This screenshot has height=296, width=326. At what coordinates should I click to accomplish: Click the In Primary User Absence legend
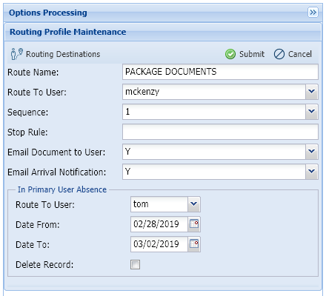pyautogui.click(x=62, y=189)
